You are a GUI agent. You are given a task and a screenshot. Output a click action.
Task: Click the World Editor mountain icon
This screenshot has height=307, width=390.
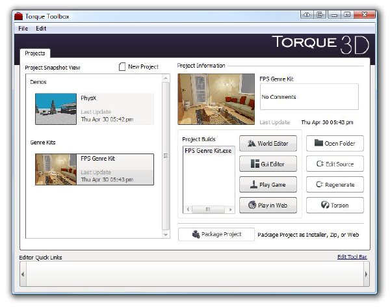point(252,143)
